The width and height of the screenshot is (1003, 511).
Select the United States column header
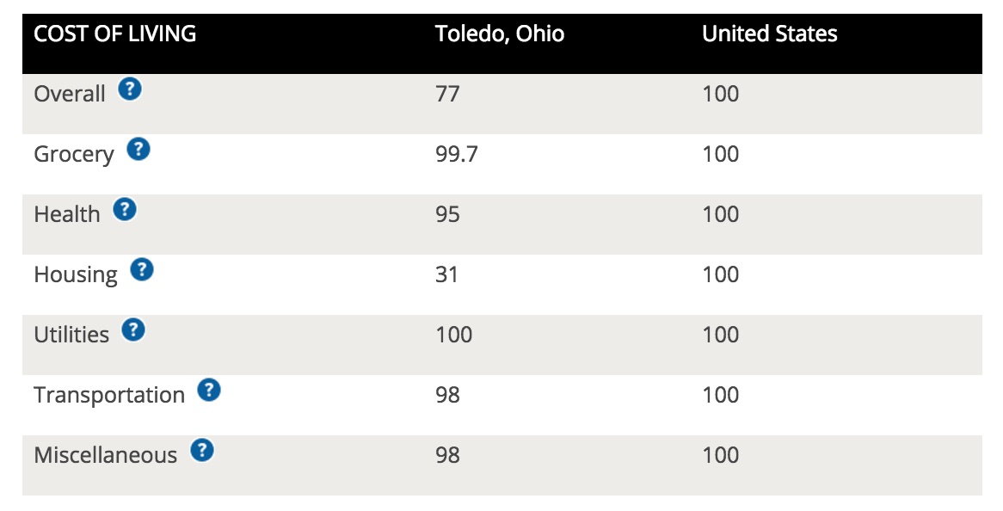770,34
